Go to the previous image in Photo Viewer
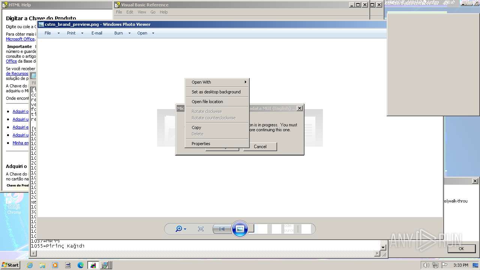The height and width of the screenshot is (270, 480). [222, 229]
